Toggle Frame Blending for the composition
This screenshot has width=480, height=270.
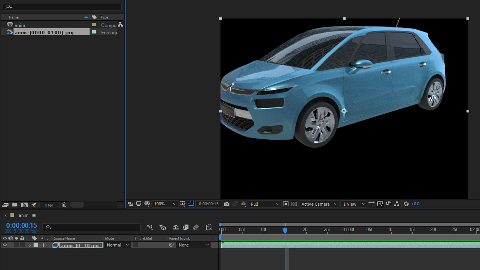[186, 227]
